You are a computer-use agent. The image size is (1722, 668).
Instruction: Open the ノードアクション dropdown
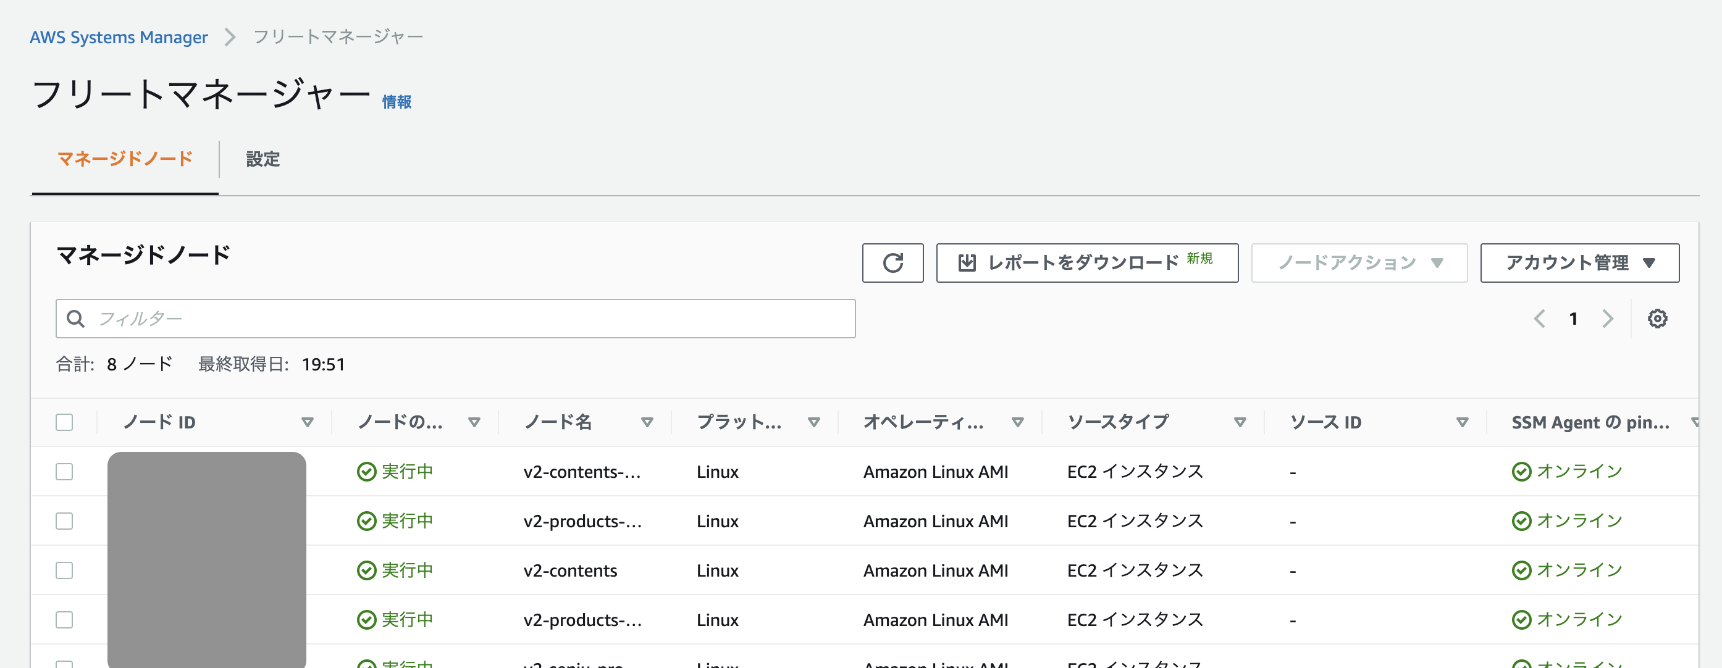pyautogui.click(x=1358, y=262)
